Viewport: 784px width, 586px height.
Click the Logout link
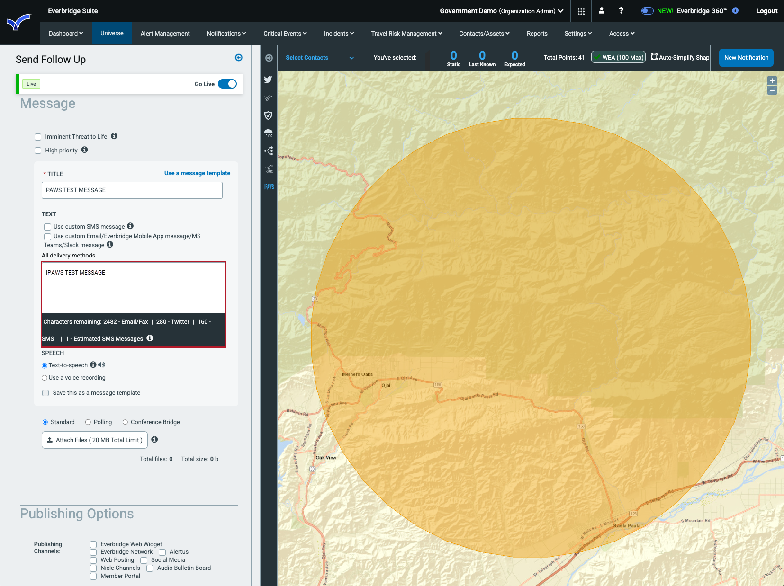(x=767, y=11)
